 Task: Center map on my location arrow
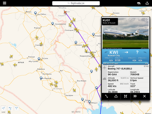pyautogui.click(x=3, y=108)
